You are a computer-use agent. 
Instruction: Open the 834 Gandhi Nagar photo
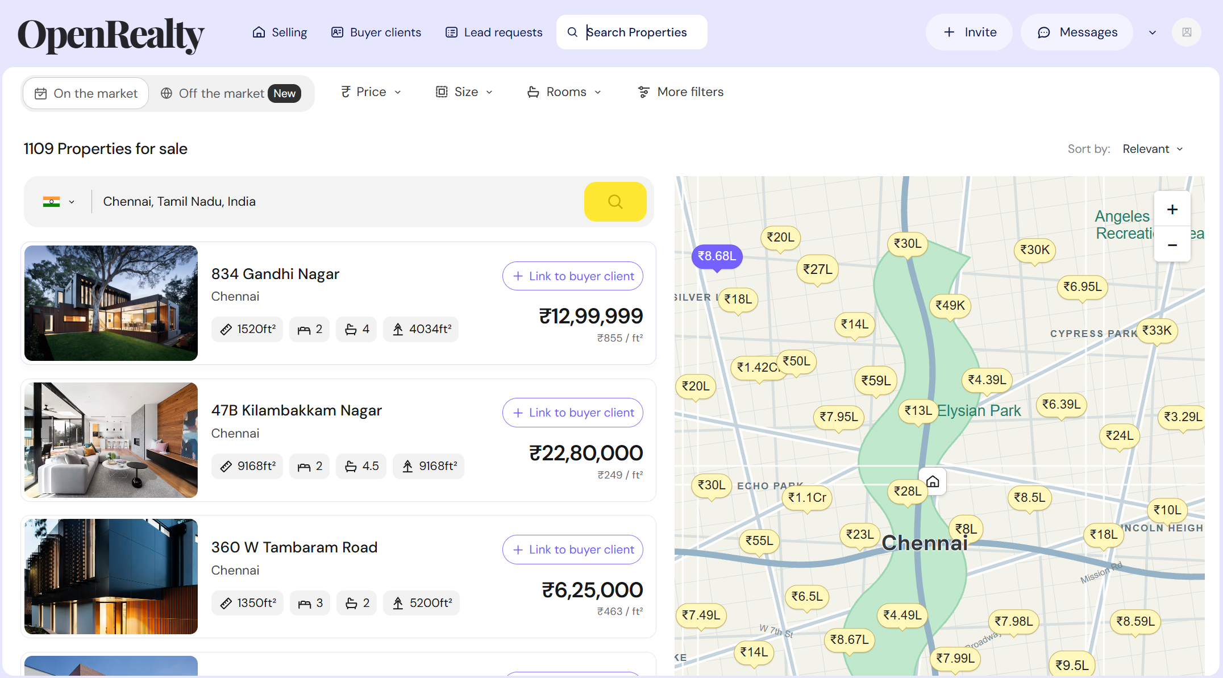111,303
